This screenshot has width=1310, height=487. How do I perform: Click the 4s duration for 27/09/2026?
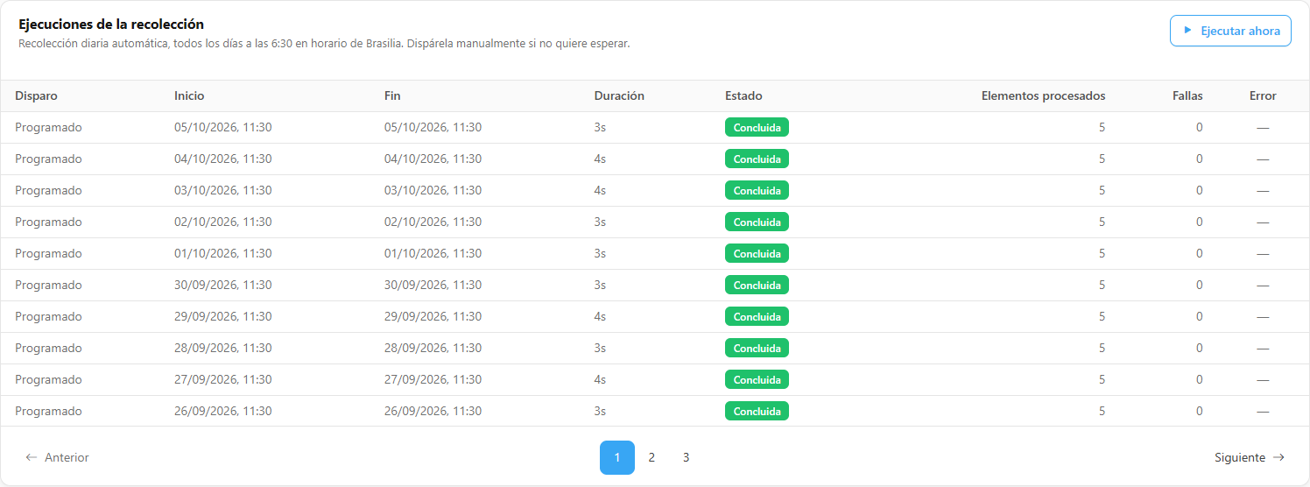(600, 379)
